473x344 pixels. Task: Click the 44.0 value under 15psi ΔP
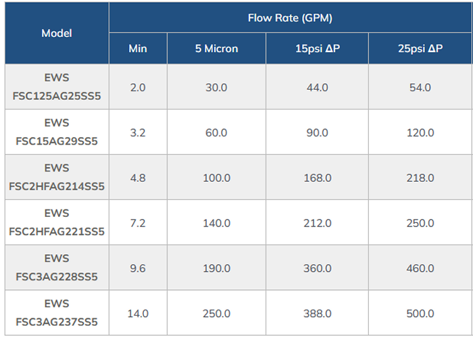tap(316, 87)
